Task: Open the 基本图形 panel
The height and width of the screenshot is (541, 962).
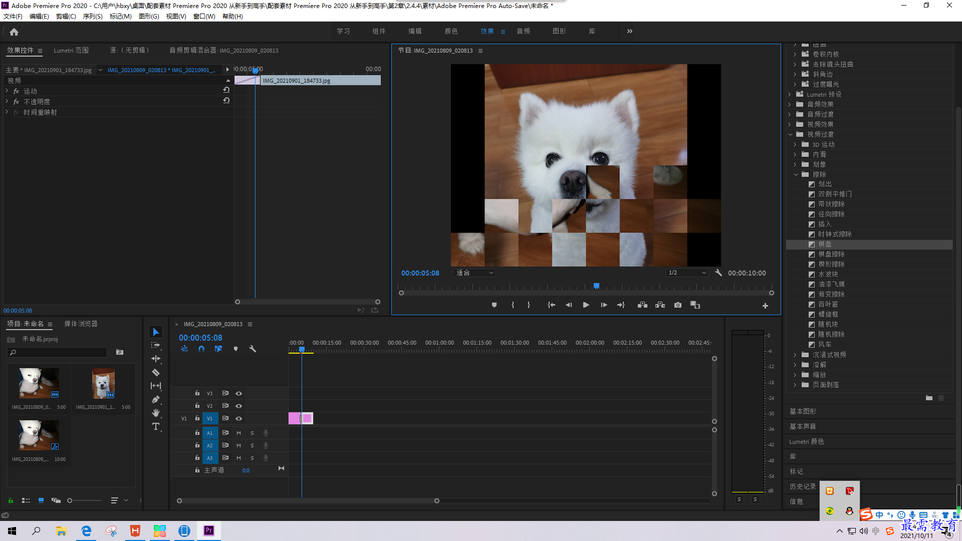Action: (803, 411)
